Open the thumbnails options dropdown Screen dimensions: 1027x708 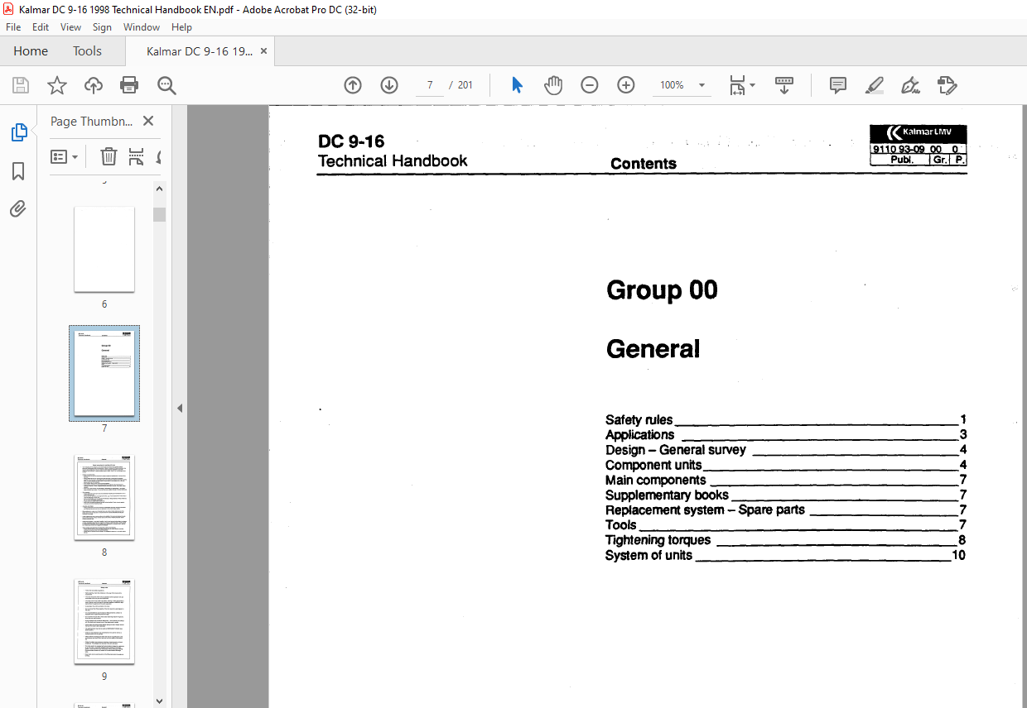click(x=65, y=156)
